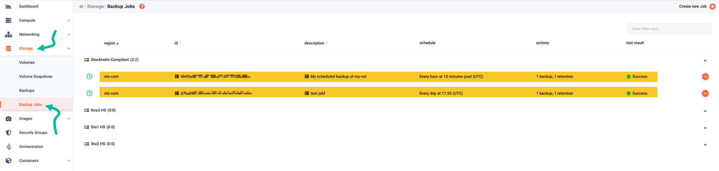Image resolution: width=719 pixels, height=171 pixels.
Task: Expand the Sto1 HS region chevron
Action: [x=705, y=128]
